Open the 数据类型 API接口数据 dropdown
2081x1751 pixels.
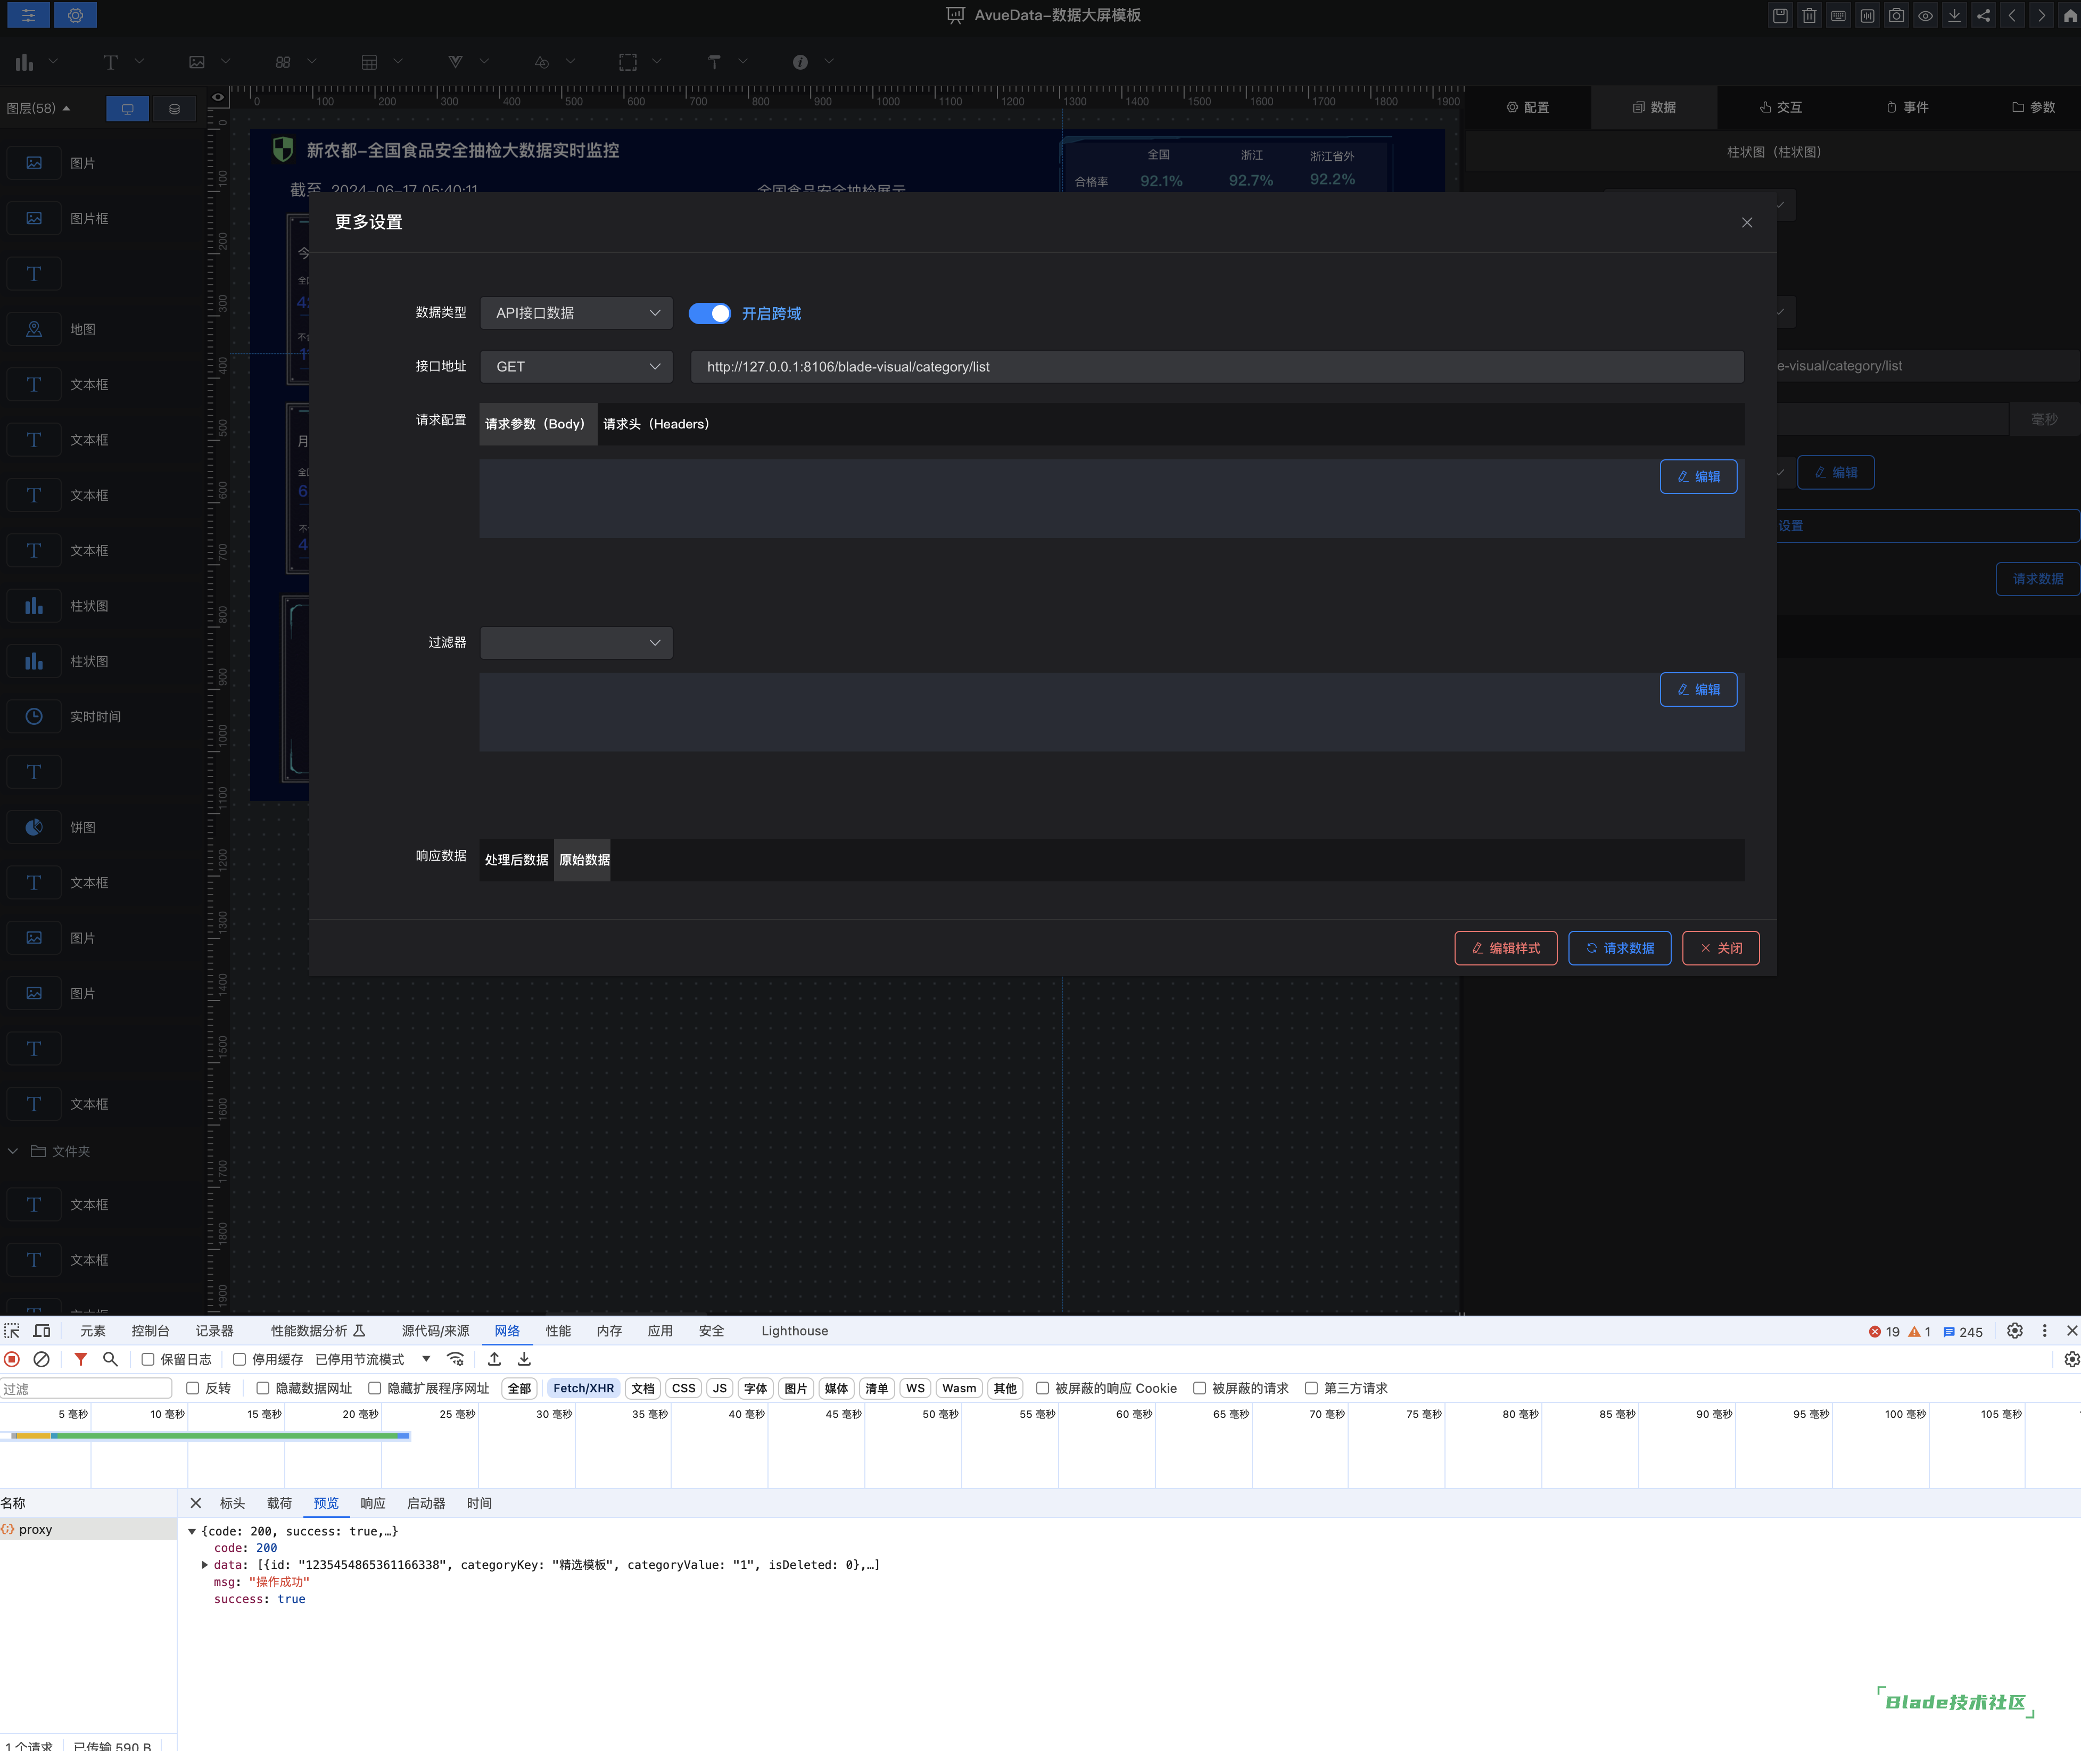tap(576, 313)
